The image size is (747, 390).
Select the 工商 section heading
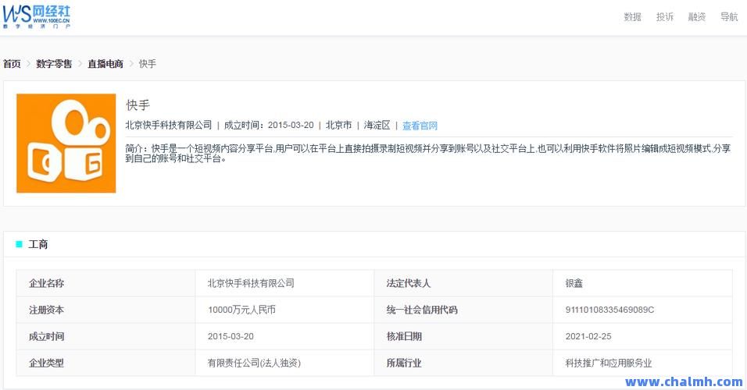coord(38,244)
